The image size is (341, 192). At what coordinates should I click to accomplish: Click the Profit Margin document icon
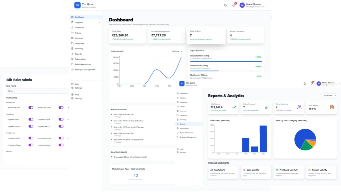coord(332,107)
